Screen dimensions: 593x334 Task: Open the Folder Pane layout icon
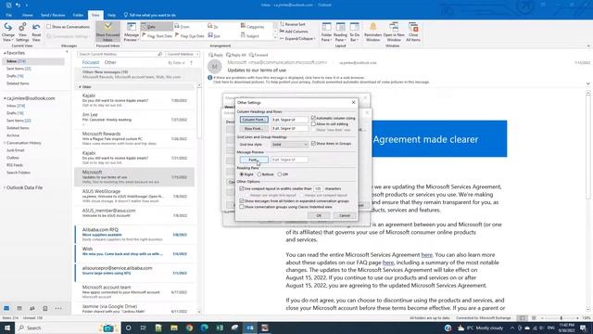326,32
